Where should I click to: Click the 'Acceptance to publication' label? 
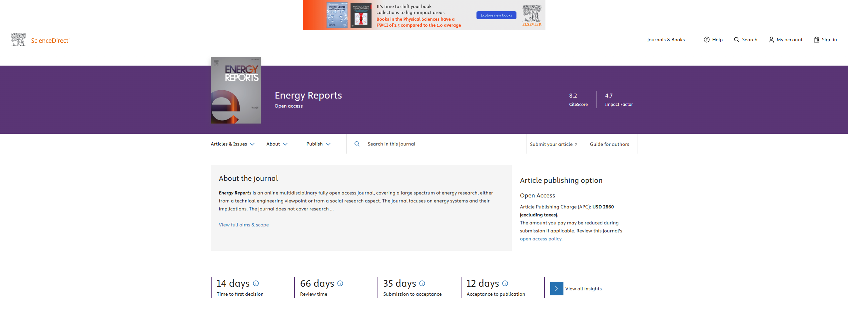coord(496,294)
